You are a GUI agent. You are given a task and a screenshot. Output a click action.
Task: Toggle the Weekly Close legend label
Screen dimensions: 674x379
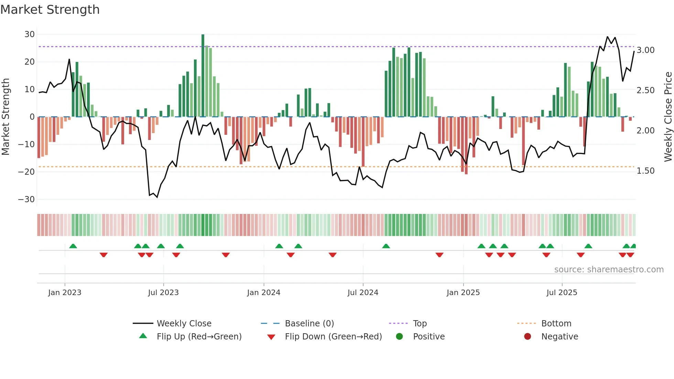184,323
